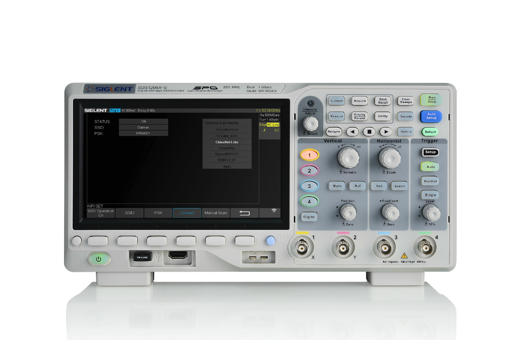Screen dimensions: 510x340
Task: Click the PSK field showing 87654321
Action: coord(143,133)
